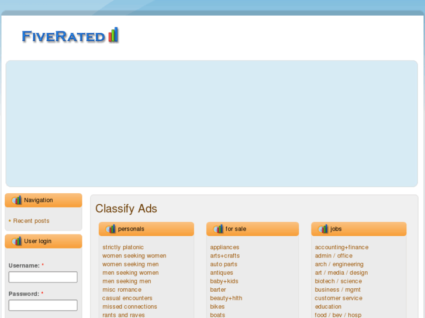
Task: Open the missed connections category
Action: click(x=130, y=307)
